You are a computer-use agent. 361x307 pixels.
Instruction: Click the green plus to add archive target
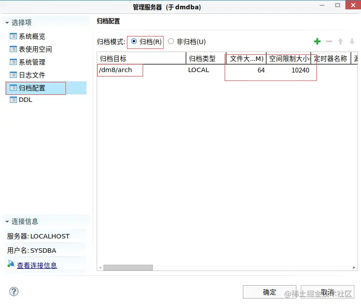tap(317, 41)
